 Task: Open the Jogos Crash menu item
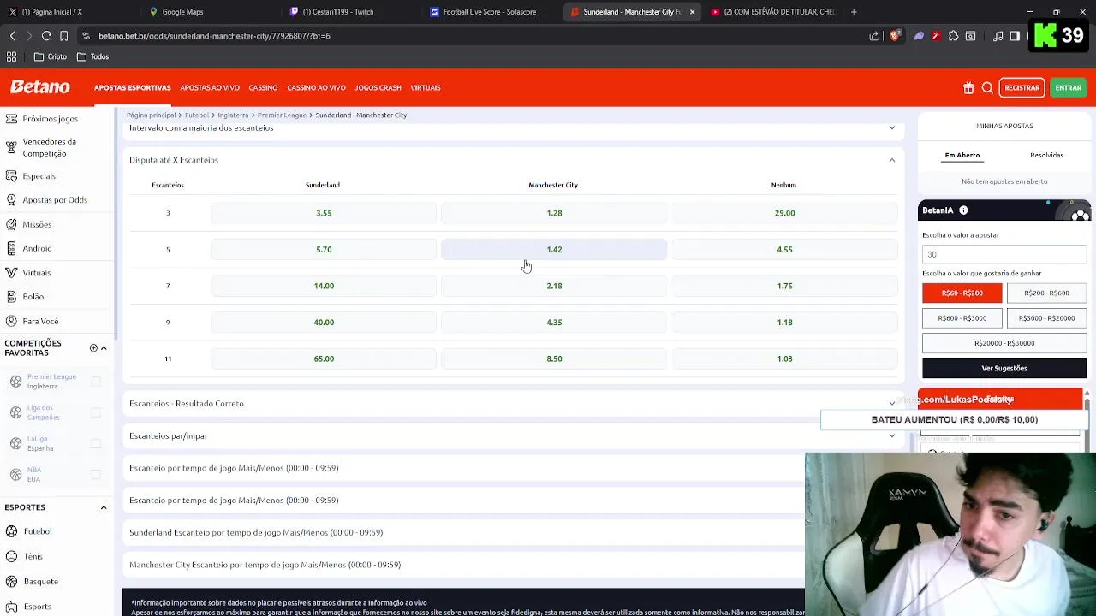[378, 87]
